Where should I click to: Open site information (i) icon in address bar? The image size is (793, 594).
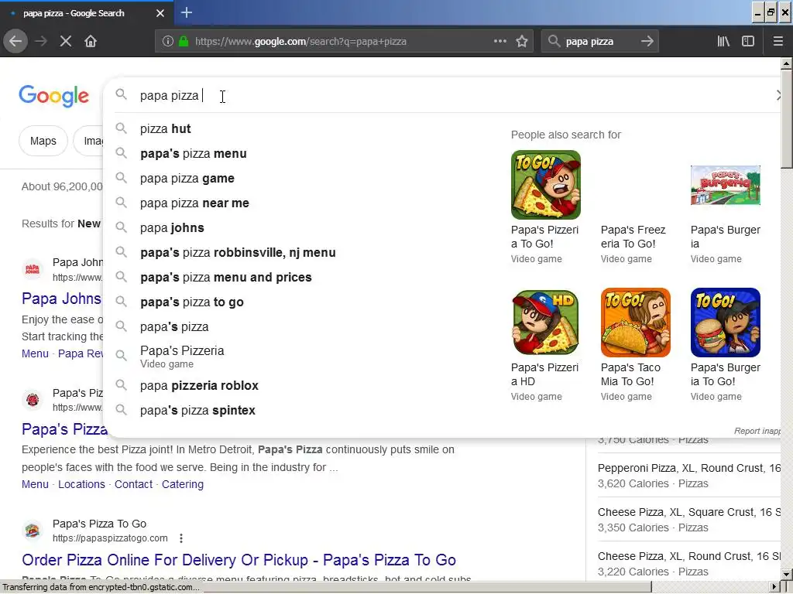[168, 42]
